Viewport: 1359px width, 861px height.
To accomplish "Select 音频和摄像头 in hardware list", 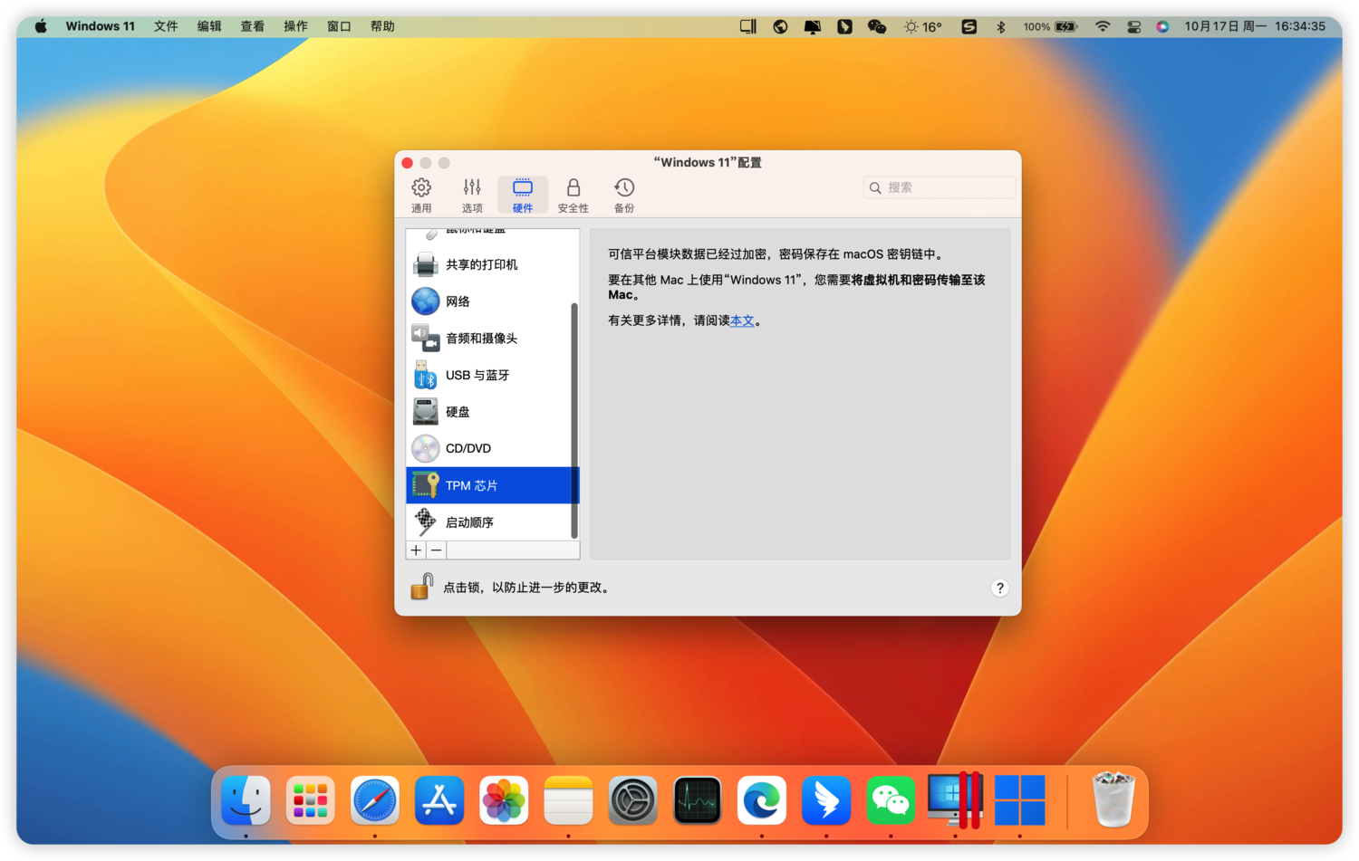I will pos(490,339).
